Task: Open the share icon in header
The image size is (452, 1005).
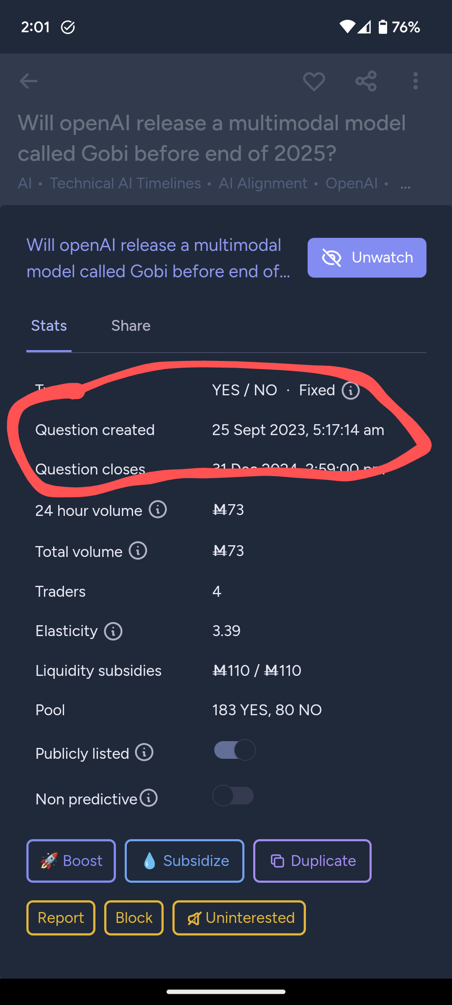Action: click(x=366, y=81)
